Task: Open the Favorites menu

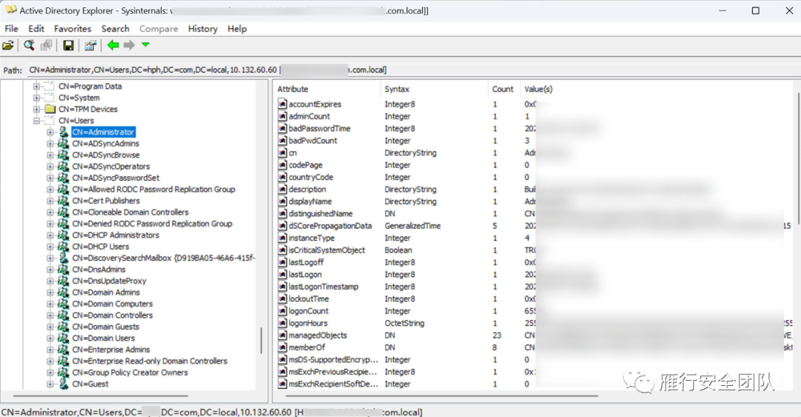Action: [x=73, y=29]
